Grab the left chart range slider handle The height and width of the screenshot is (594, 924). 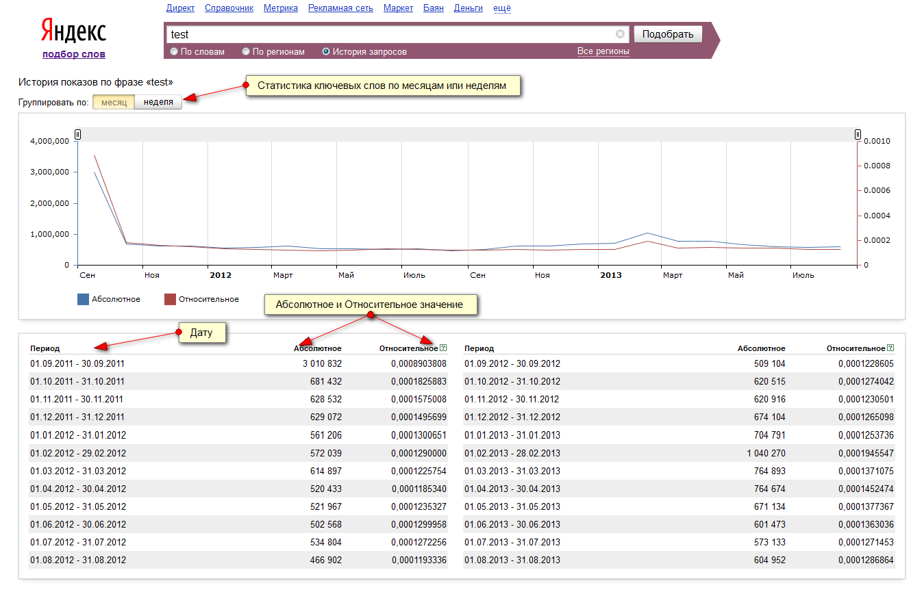78,135
